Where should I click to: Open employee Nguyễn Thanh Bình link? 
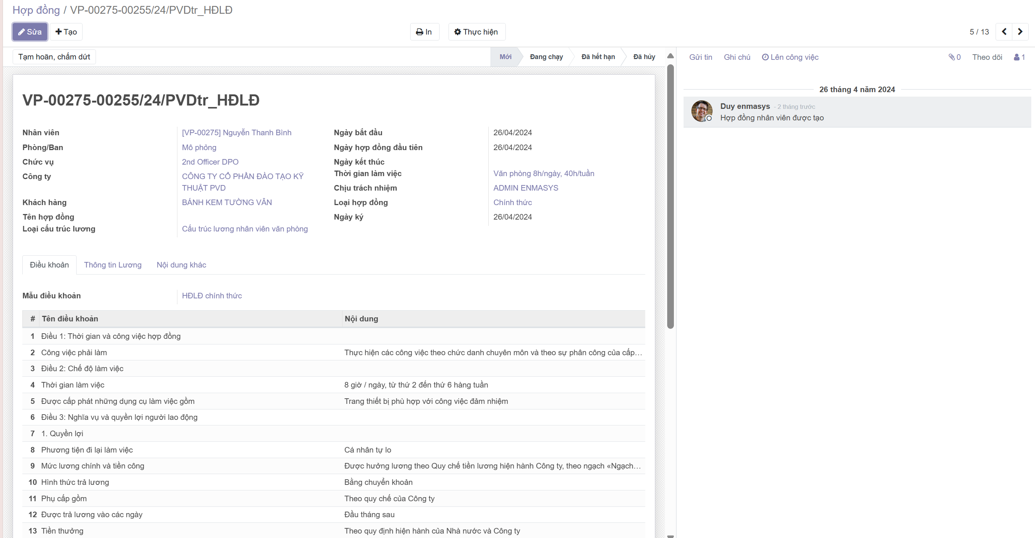click(x=236, y=133)
